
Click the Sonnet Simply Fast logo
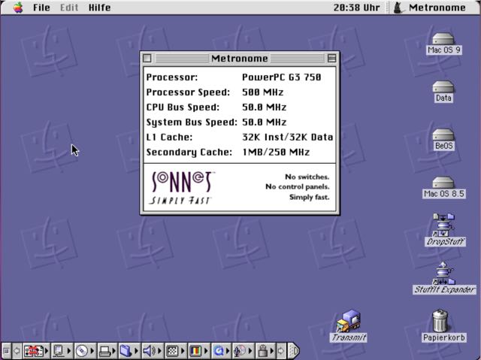[182, 188]
